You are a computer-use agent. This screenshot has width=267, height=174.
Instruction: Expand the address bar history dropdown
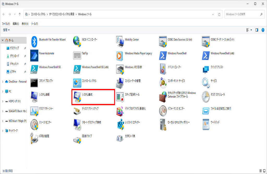click(x=213, y=14)
